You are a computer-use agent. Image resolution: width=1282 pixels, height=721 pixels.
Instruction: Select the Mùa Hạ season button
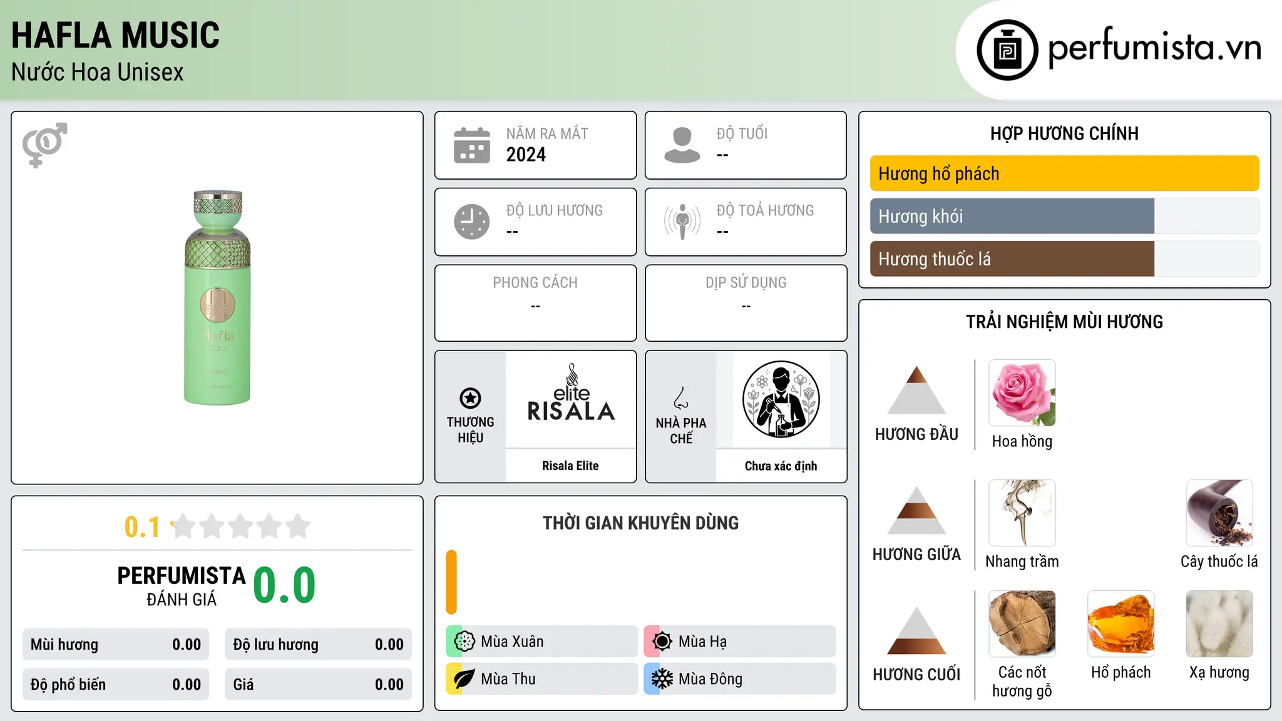740,642
